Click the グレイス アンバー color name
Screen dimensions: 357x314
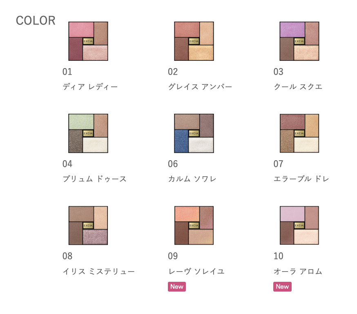(x=200, y=87)
